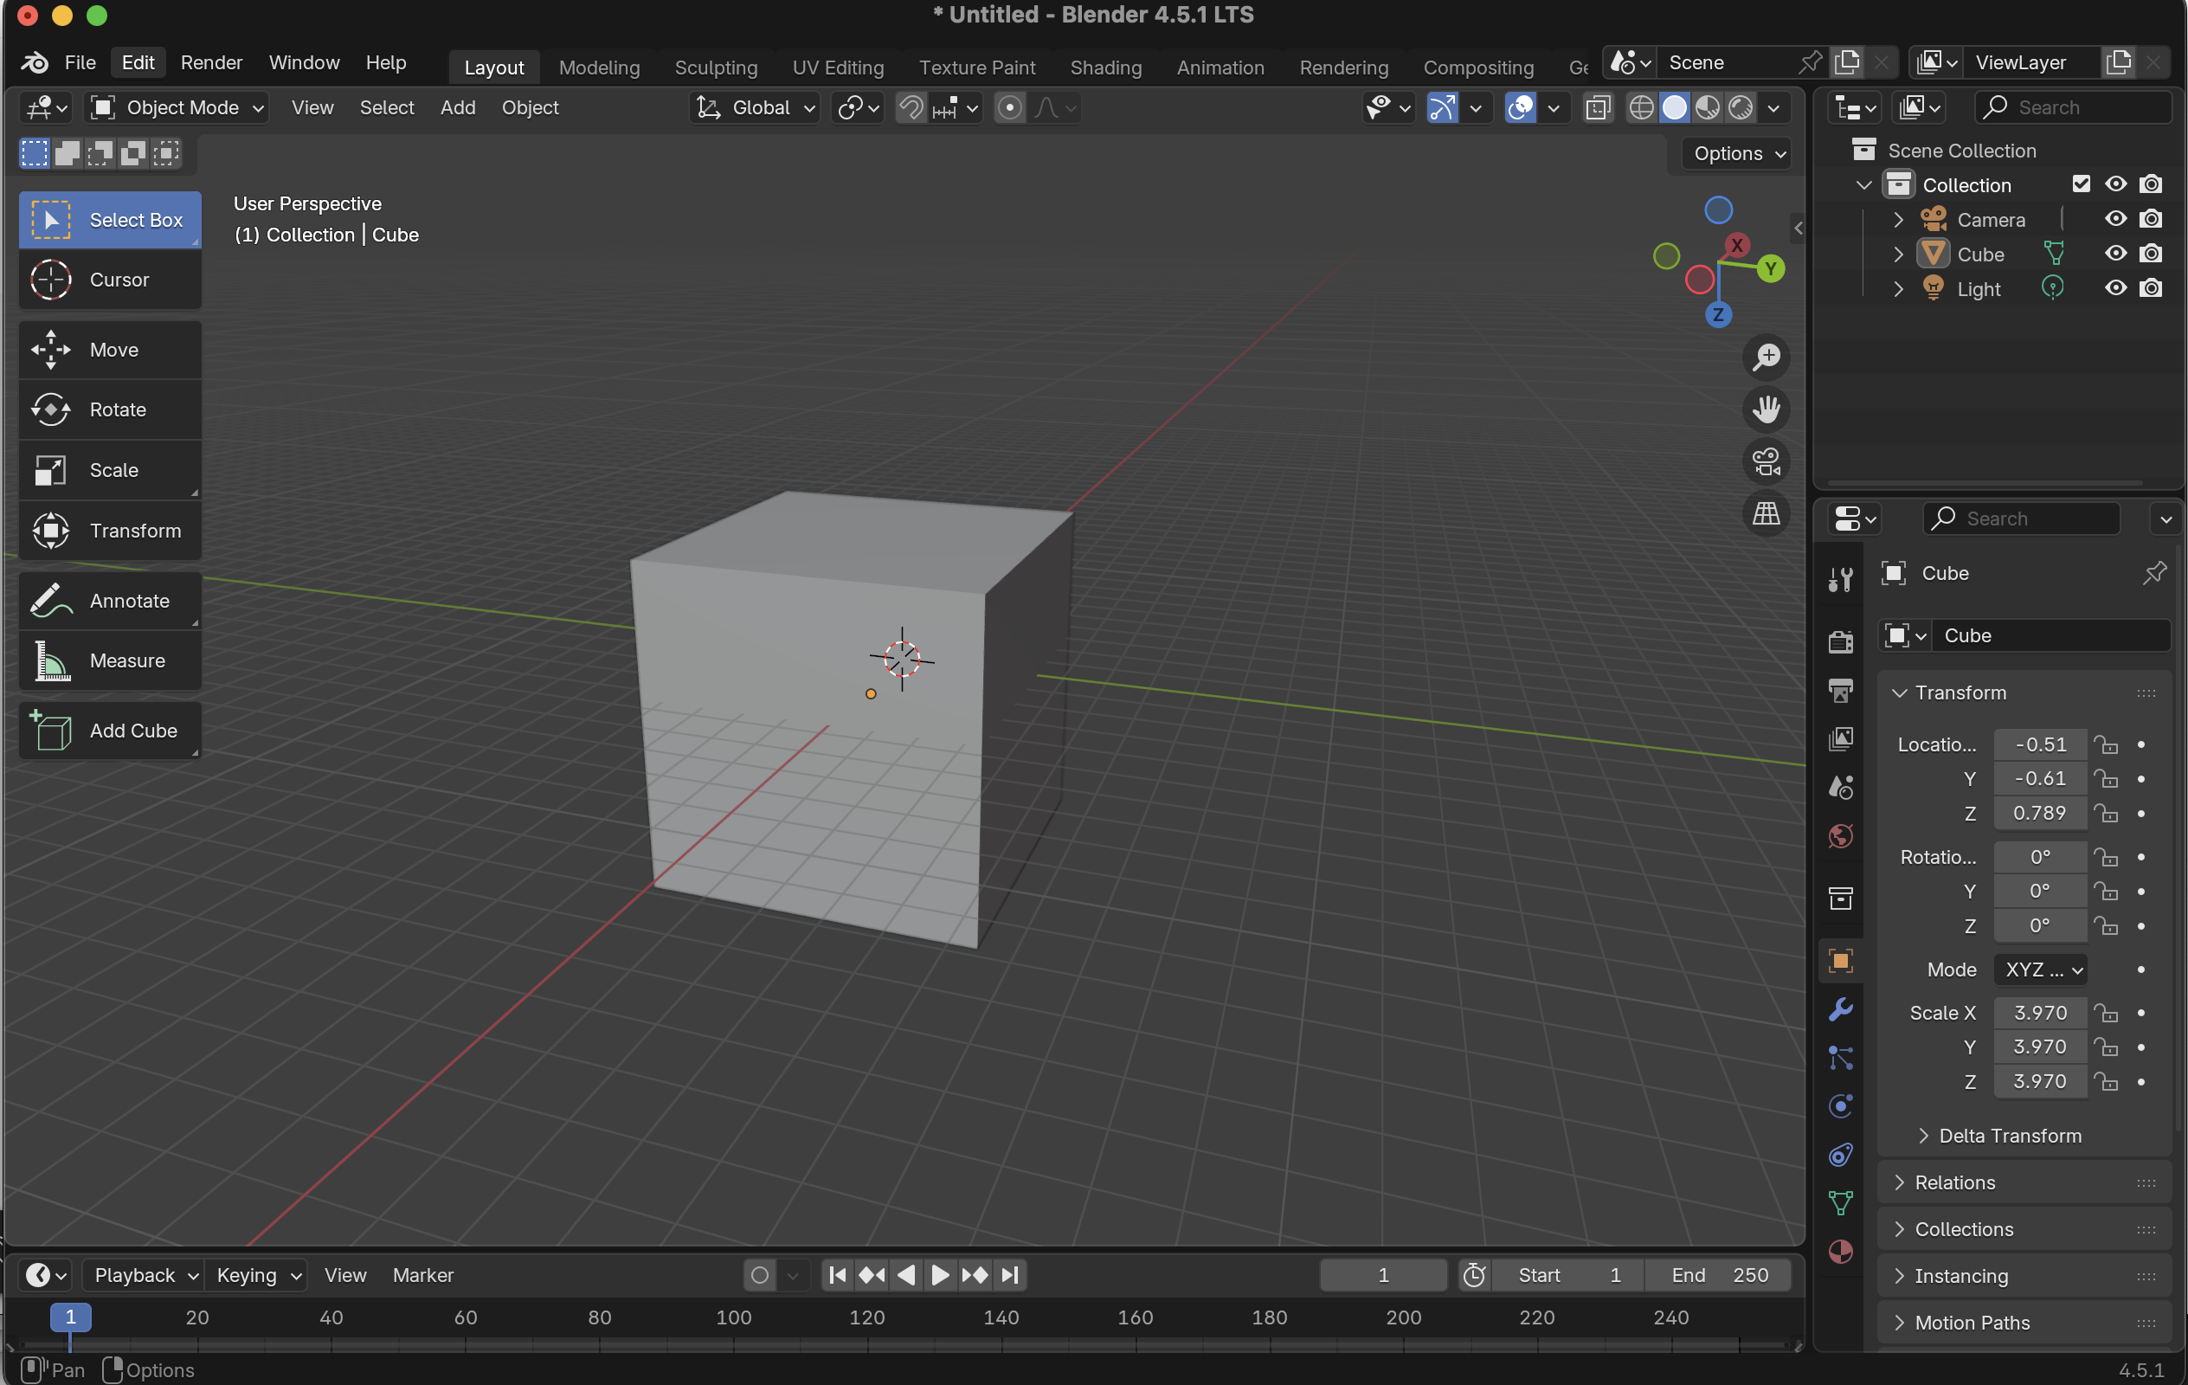The image size is (2188, 1385).
Task: Click the Add Cube tool
Action: [109, 731]
